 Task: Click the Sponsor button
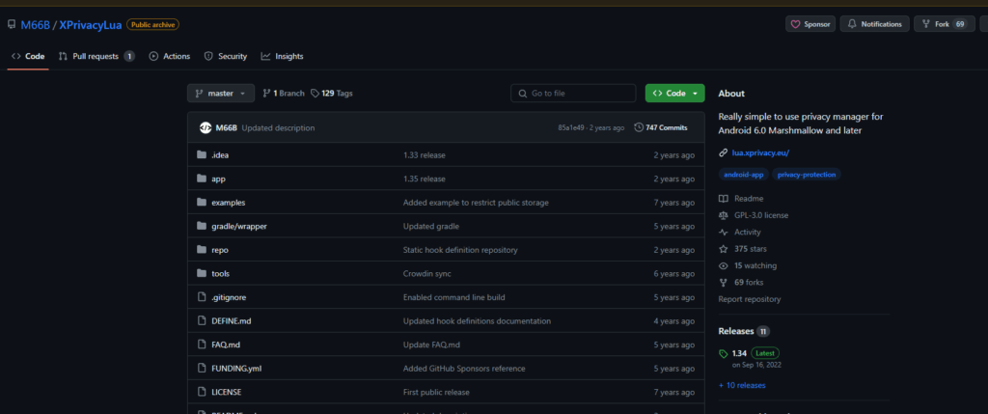[x=810, y=24]
